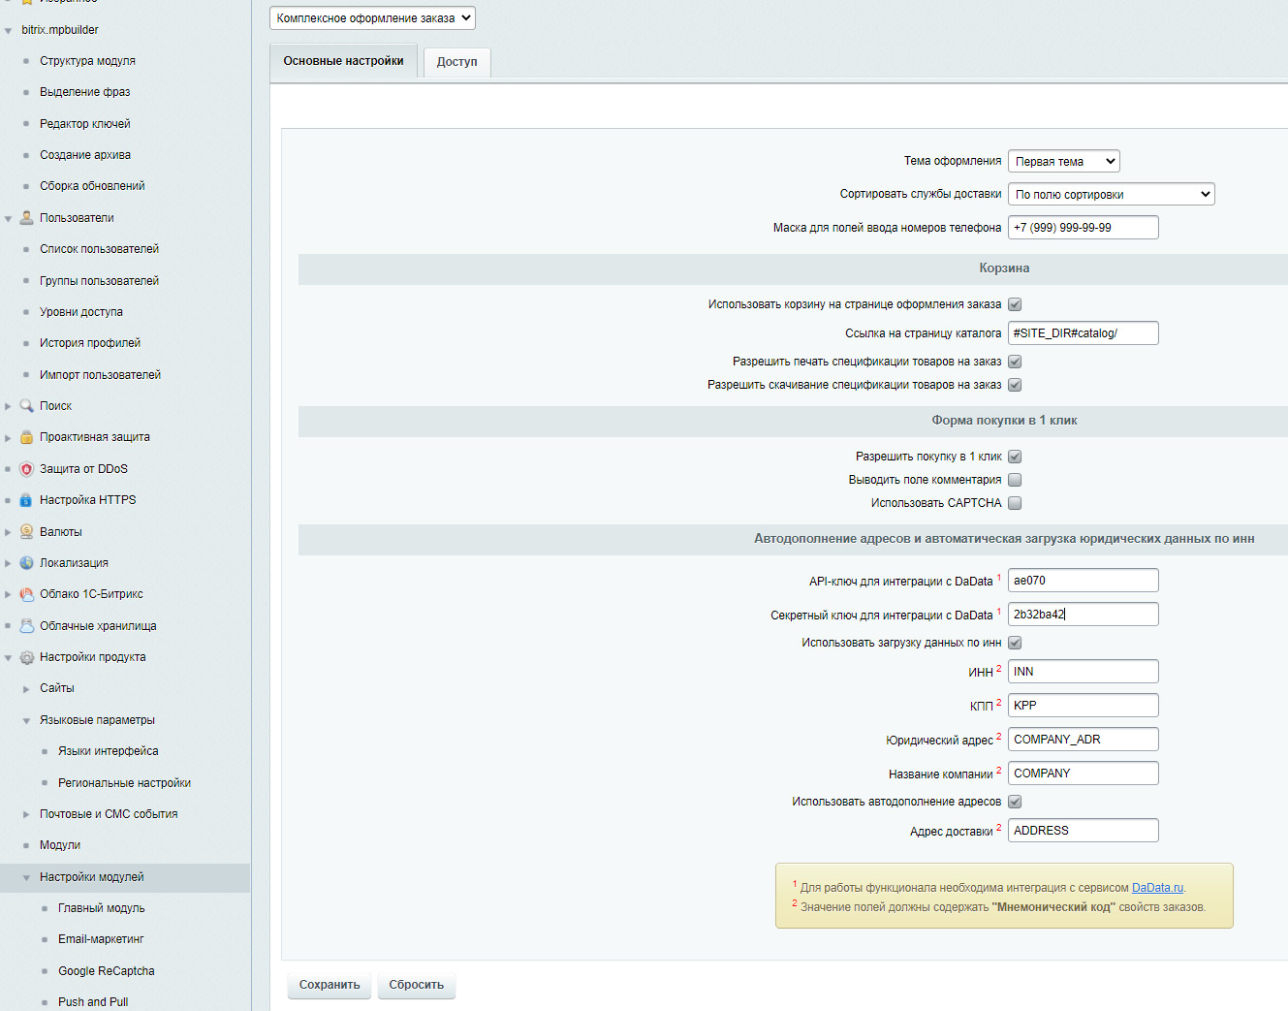
Task: Switch to the 'Доступ' tab
Action: [456, 62]
